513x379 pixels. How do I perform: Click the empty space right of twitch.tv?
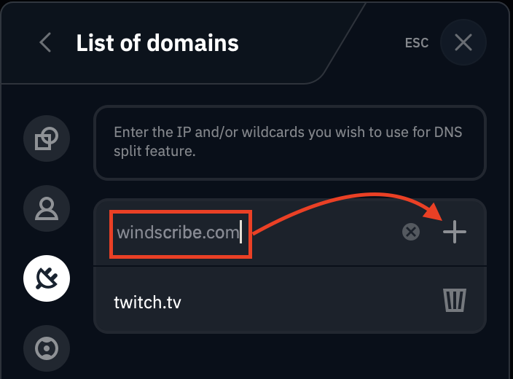306,300
